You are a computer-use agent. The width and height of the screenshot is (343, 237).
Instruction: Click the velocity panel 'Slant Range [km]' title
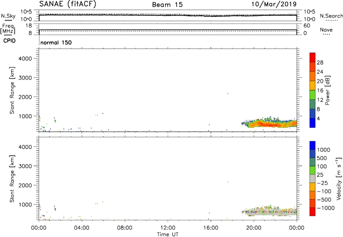[12, 179]
